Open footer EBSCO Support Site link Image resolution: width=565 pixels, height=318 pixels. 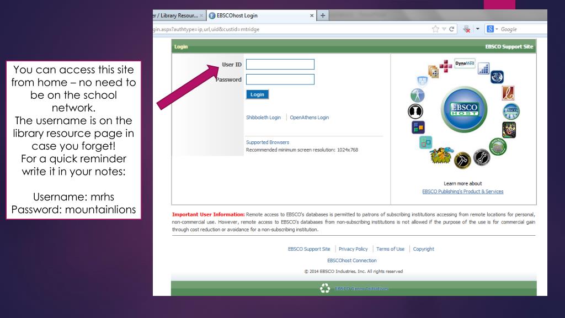tap(309, 249)
